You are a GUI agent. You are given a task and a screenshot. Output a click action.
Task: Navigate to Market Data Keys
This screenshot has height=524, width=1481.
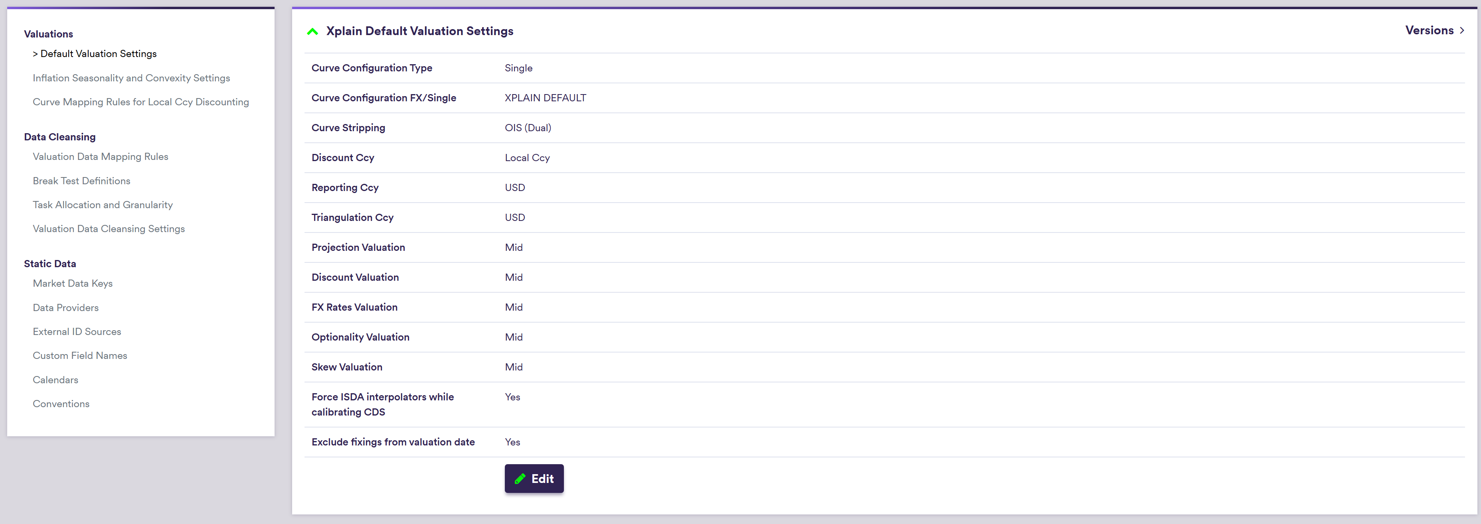(73, 284)
